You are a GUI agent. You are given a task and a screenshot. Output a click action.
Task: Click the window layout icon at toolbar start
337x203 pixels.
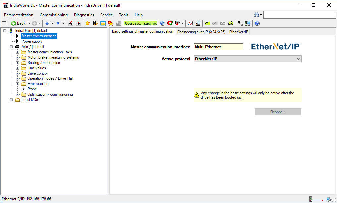click(4, 23)
